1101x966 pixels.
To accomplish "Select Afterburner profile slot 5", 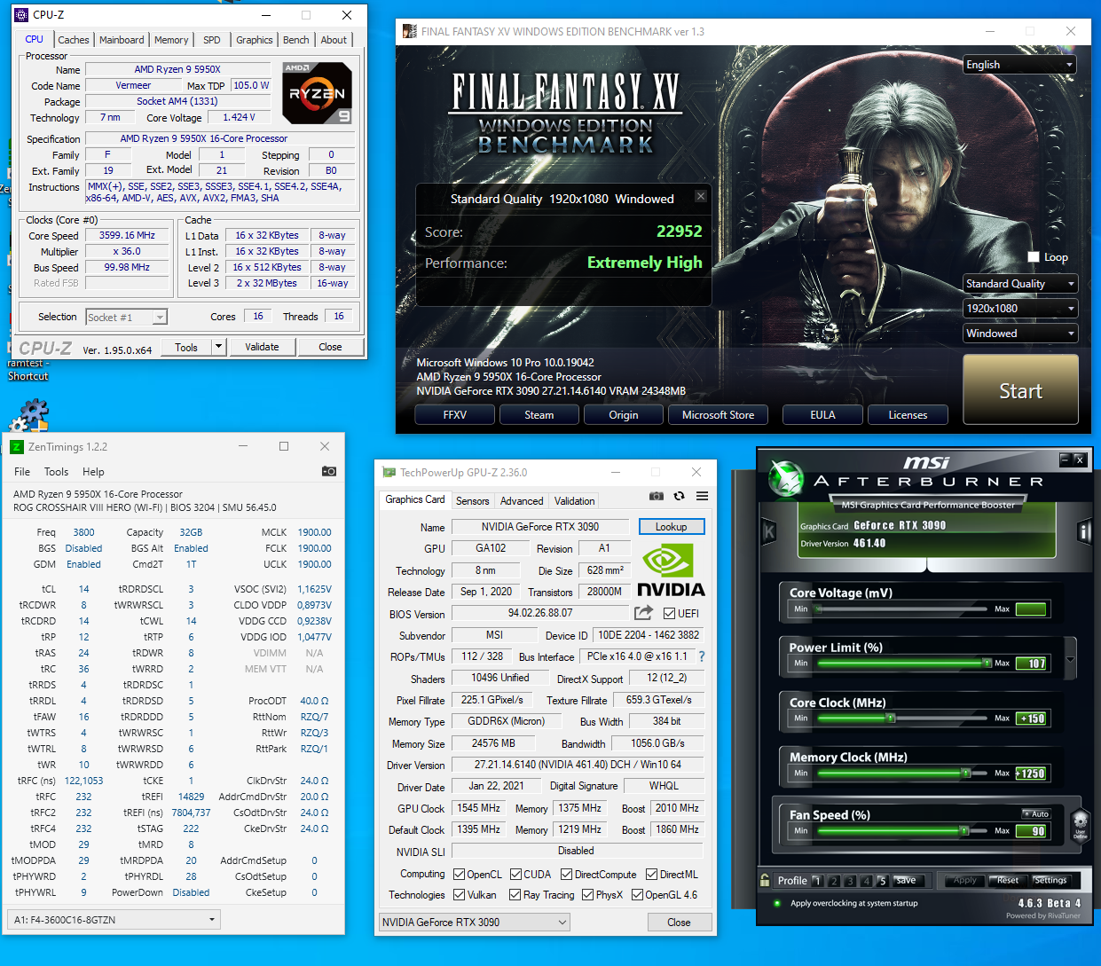I will 882,881.
